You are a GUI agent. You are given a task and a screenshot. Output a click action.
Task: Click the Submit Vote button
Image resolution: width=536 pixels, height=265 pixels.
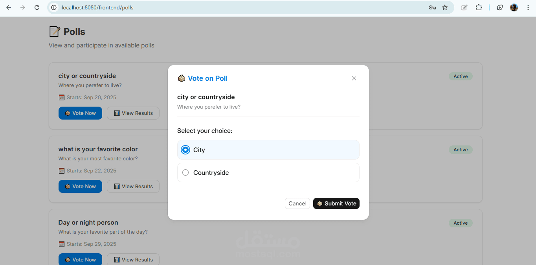pos(336,203)
